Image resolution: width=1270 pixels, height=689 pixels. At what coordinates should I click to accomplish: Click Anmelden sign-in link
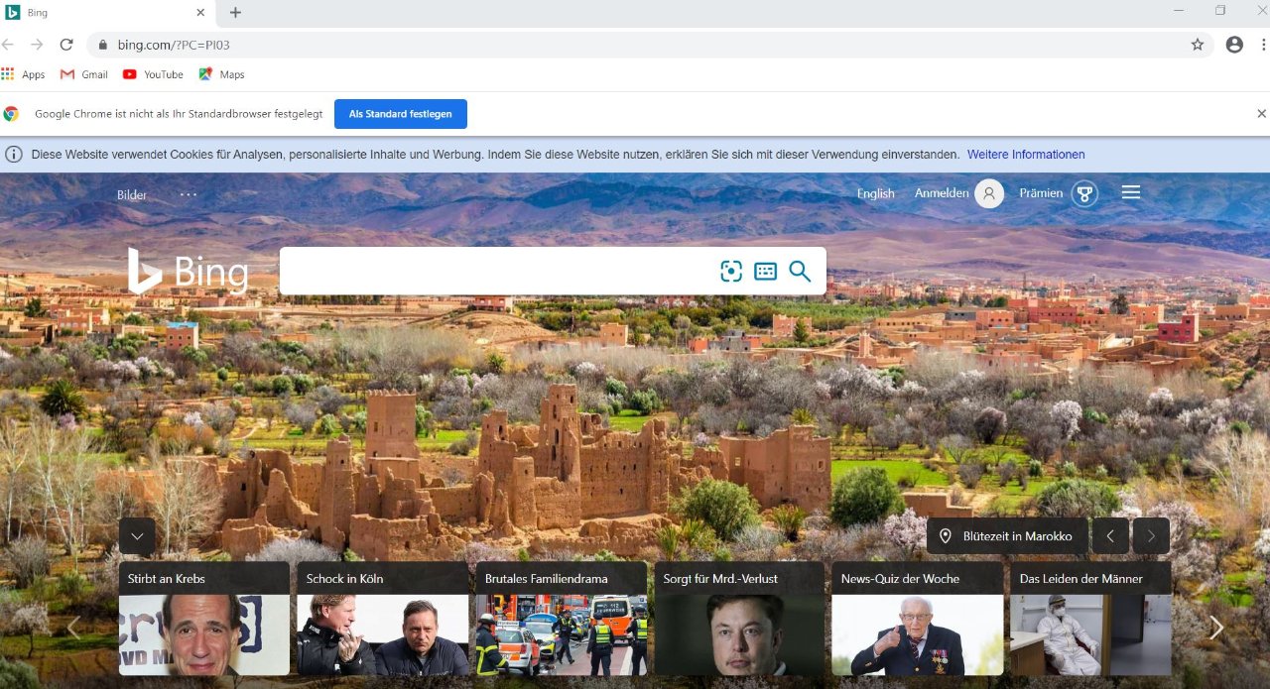click(942, 193)
